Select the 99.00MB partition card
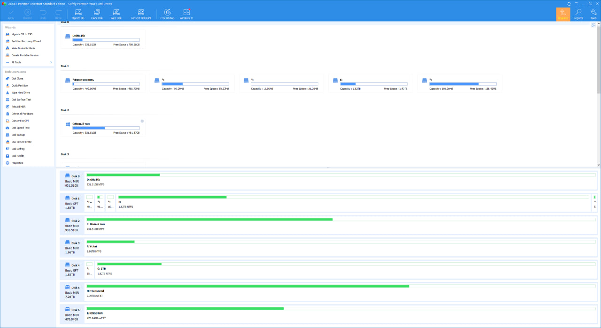The width and height of the screenshot is (601, 328). (x=192, y=84)
